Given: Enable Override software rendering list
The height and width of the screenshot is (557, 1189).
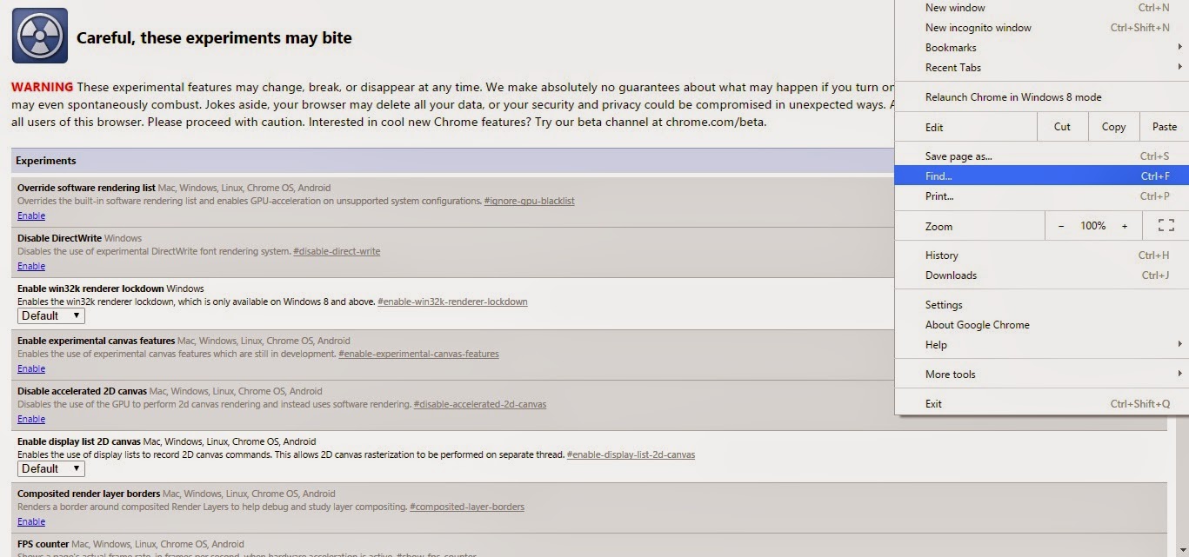Looking at the screenshot, I should tap(31, 216).
